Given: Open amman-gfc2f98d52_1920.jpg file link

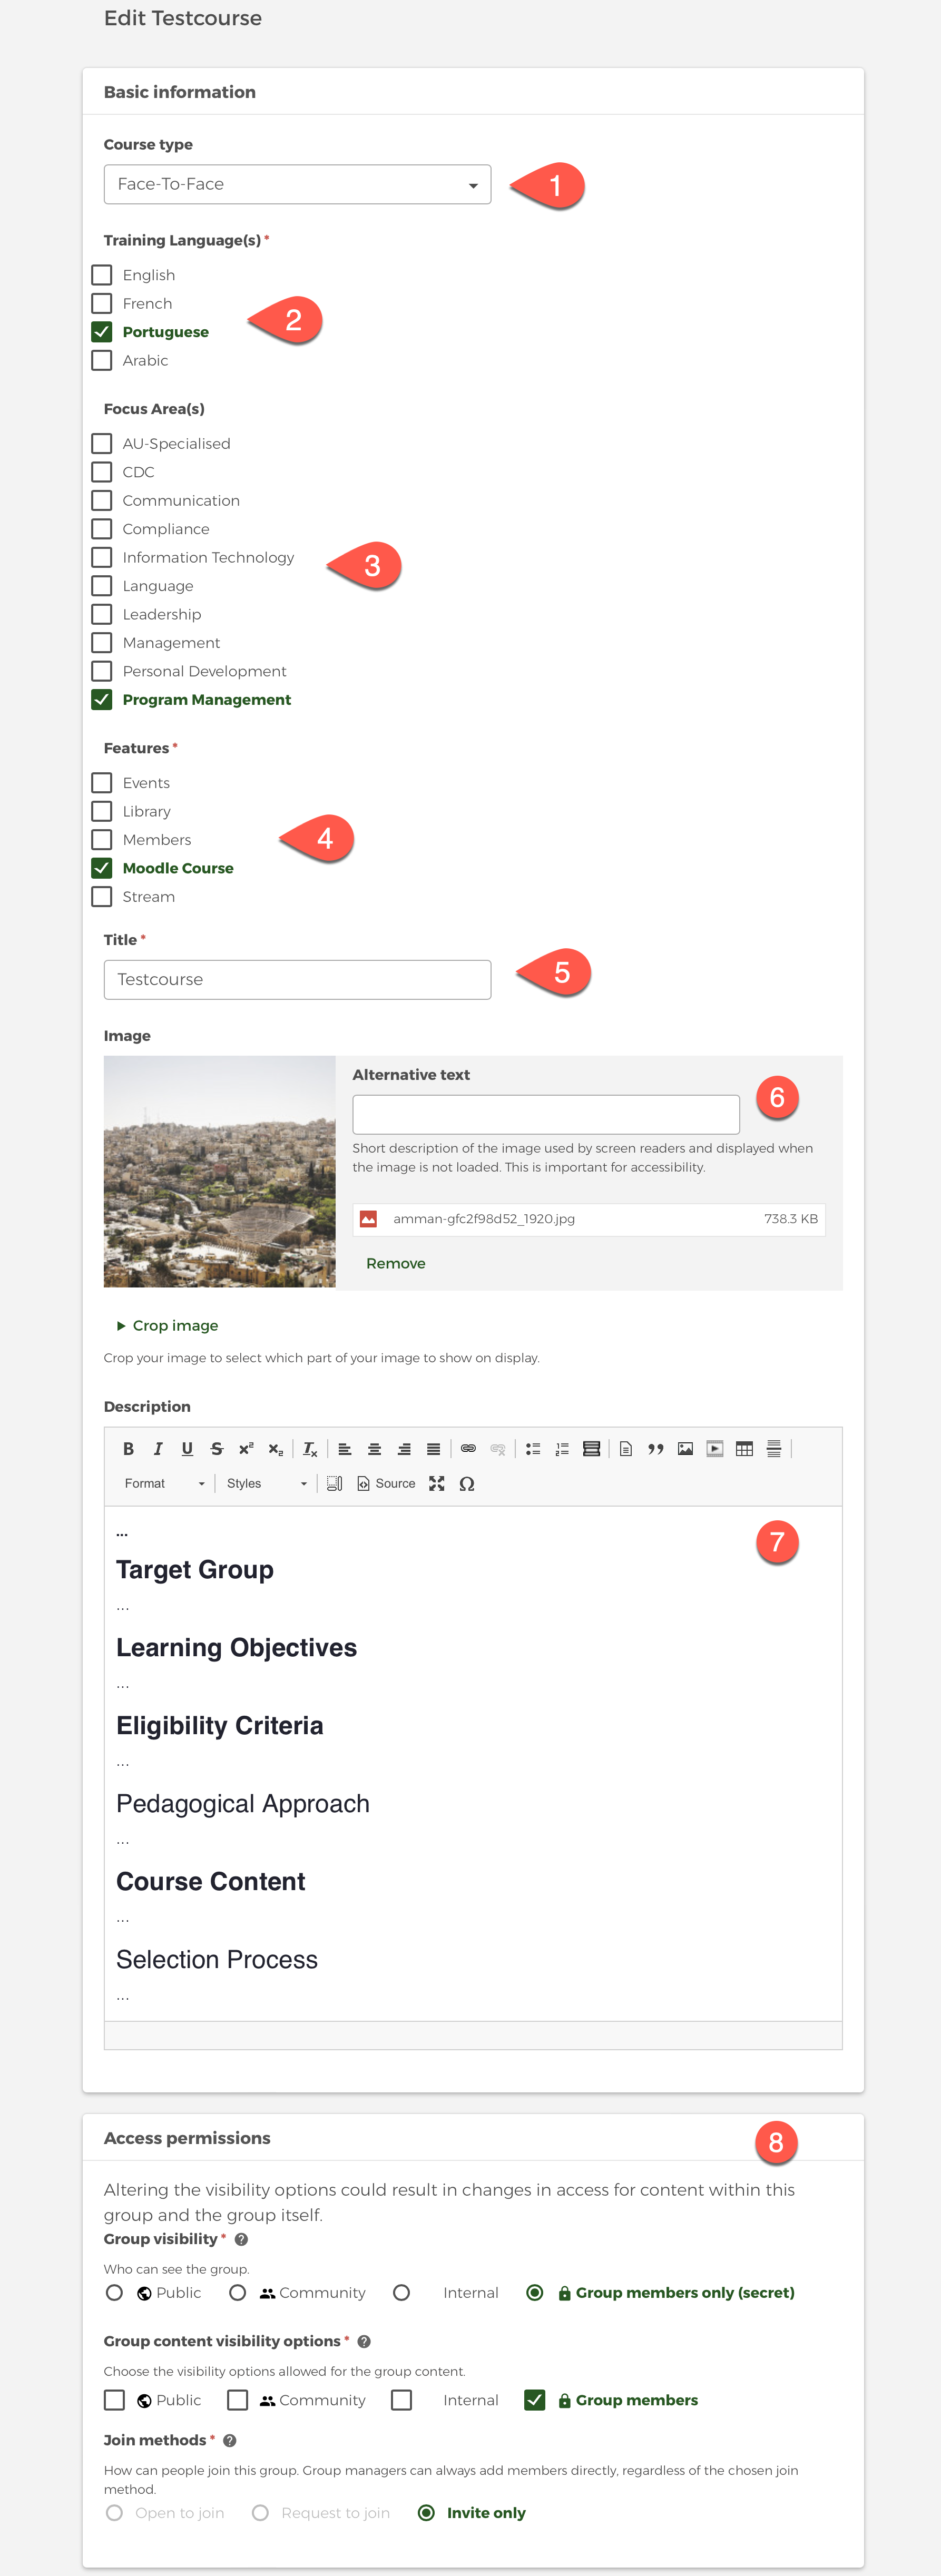Looking at the screenshot, I should (484, 1219).
